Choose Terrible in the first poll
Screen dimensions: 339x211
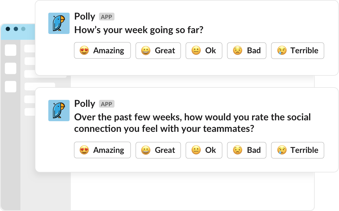tap(298, 50)
